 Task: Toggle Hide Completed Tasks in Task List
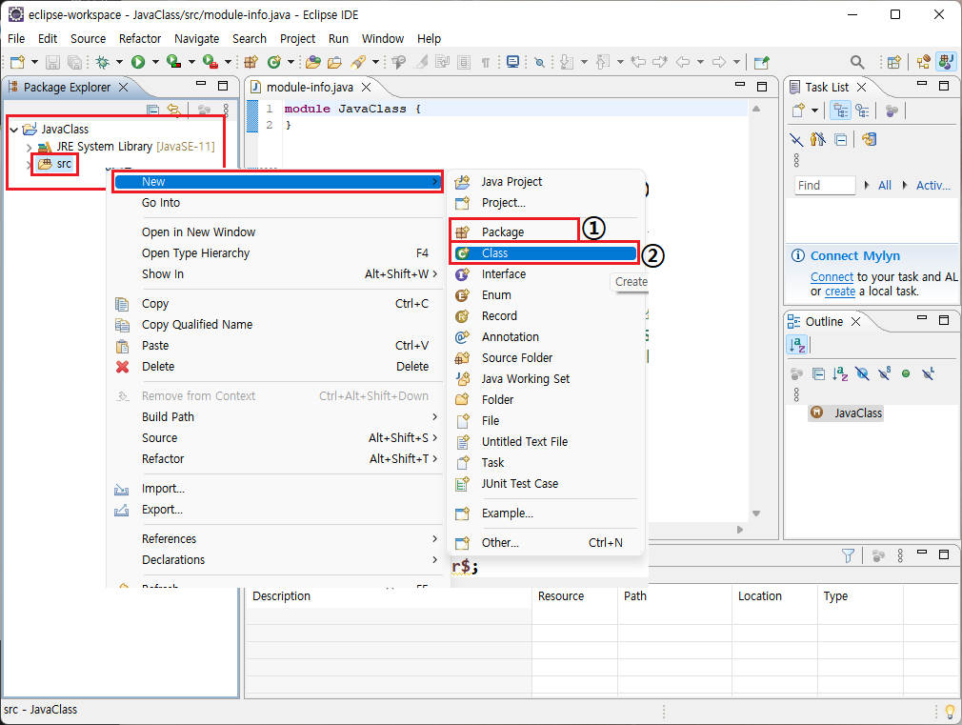[x=796, y=139]
